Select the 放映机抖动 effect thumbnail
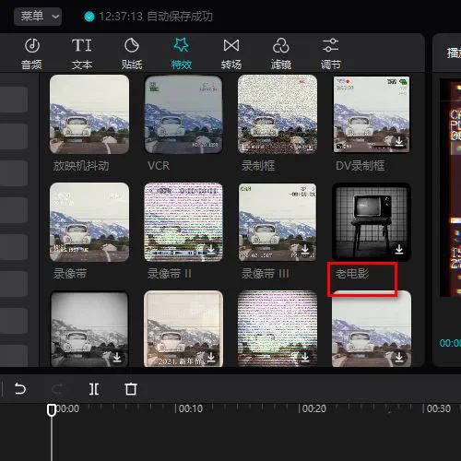The image size is (461, 461). click(x=89, y=114)
